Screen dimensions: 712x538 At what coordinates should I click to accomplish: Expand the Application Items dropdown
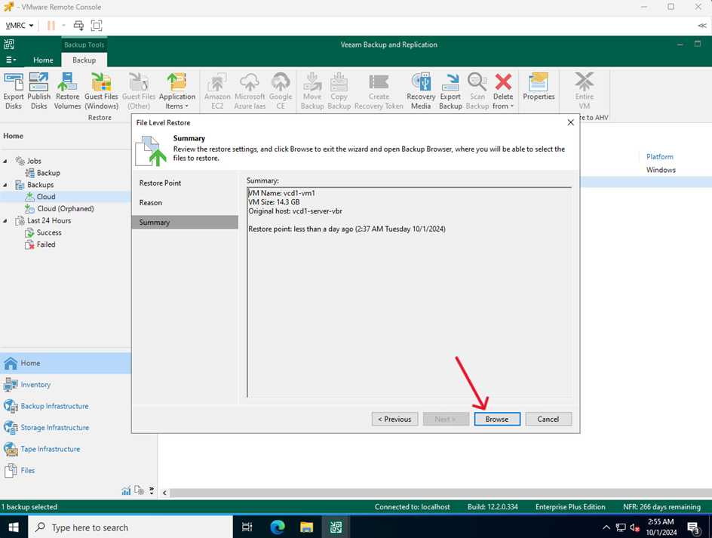pyautogui.click(x=177, y=106)
